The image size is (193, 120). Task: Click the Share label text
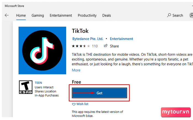(x=114, y=46)
